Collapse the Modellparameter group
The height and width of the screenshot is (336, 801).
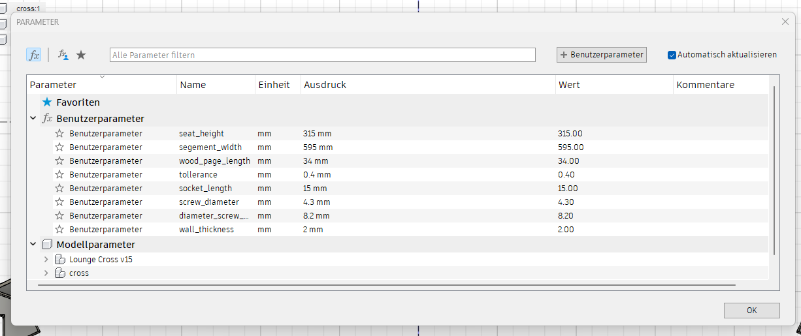coord(33,245)
